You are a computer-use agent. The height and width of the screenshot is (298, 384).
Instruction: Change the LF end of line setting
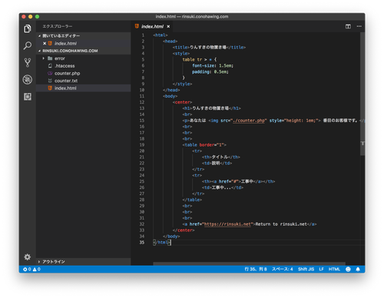[x=321, y=269]
